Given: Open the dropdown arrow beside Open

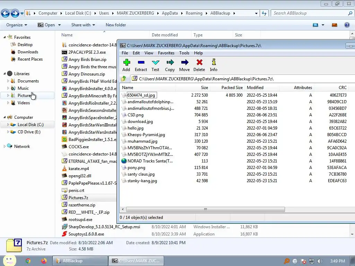Looking at the screenshot, I should (59, 25).
